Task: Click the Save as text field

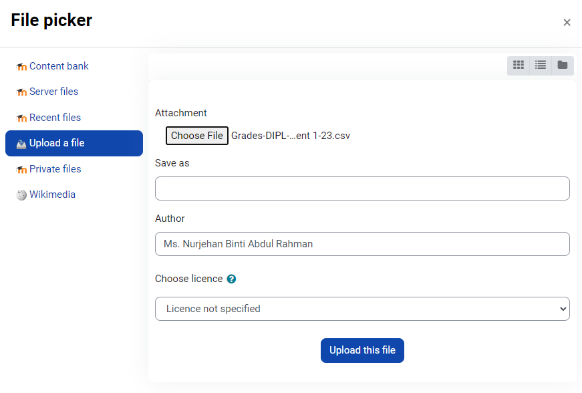Action: [362, 188]
